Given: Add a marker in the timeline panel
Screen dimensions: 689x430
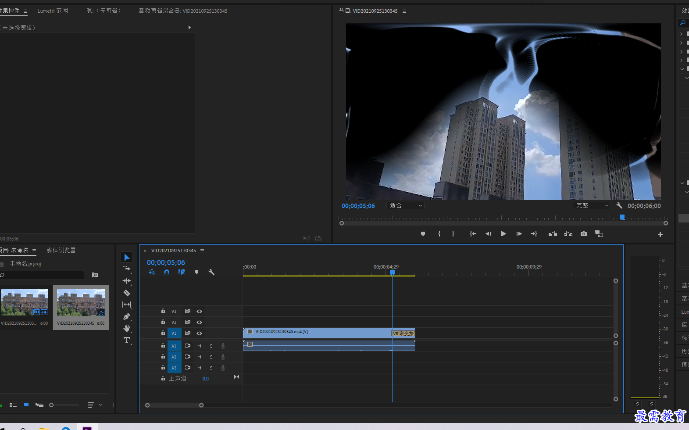Looking at the screenshot, I should (196, 272).
